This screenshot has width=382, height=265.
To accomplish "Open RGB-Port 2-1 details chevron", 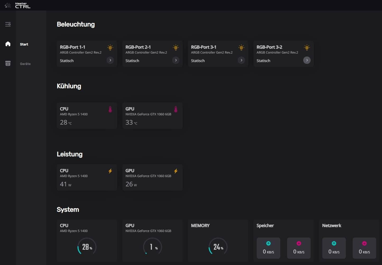I will [x=176, y=60].
